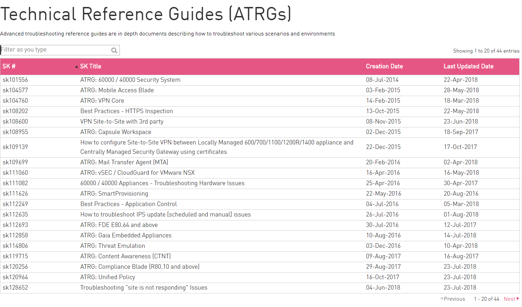The height and width of the screenshot is (307, 522).
Task: Open ATRG: Threat Emulation
Action: pyautogui.click(x=113, y=246)
